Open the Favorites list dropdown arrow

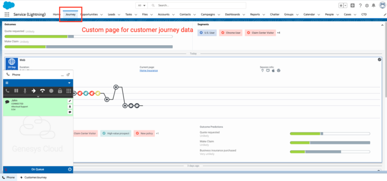pos(345,5)
